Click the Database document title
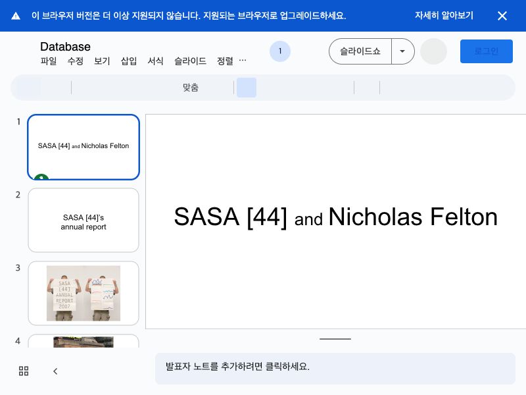The width and height of the screenshot is (526, 395). coord(65,47)
